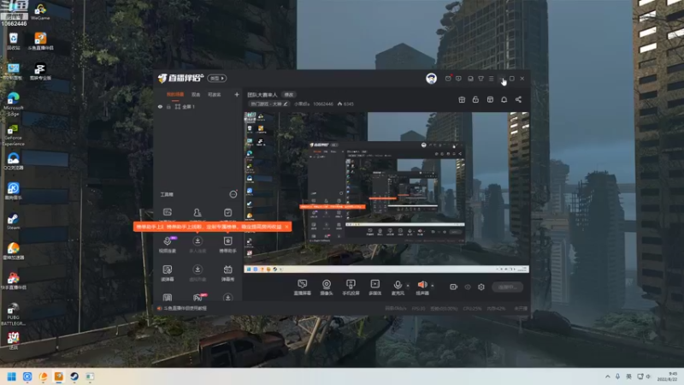Open the 弹幕秀 danmaku show tool
This screenshot has width=684, height=385.
[x=227, y=273]
